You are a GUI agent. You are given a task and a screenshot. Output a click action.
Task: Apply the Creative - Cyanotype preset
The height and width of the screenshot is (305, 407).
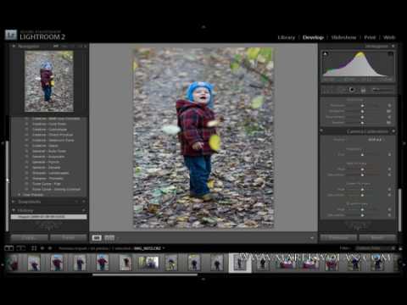point(49,130)
